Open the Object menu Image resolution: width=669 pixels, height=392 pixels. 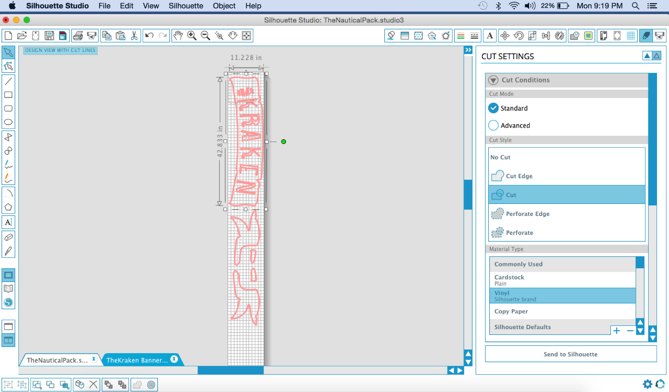(x=224, y=6)
